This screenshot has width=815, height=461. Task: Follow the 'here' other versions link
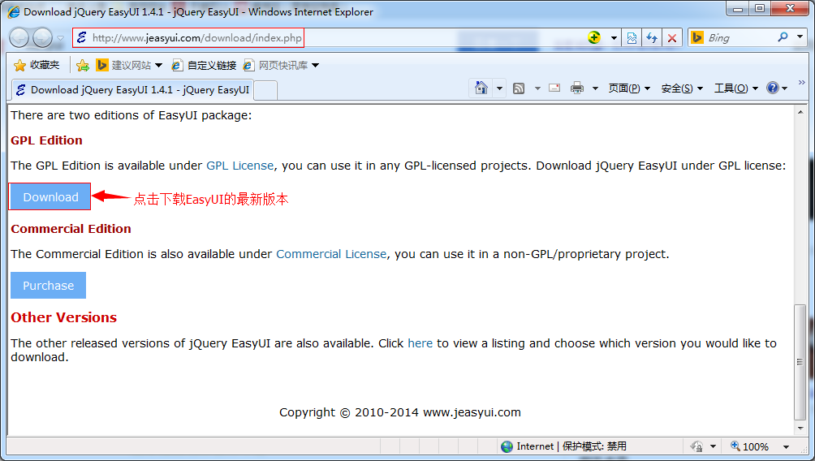420,343
